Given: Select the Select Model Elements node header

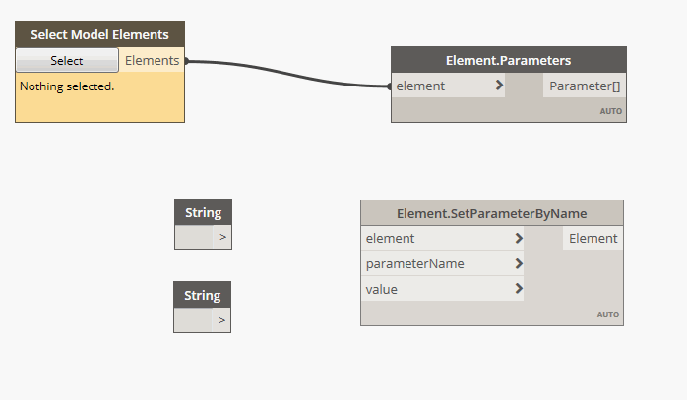Looking at the screenshot, I should pos(99,34).
